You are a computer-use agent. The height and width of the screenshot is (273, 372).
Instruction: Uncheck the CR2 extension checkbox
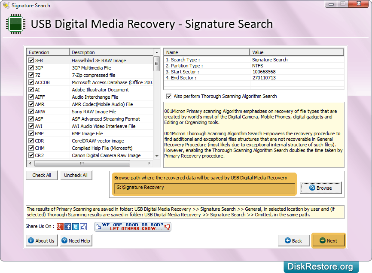[x=31, y=155]
